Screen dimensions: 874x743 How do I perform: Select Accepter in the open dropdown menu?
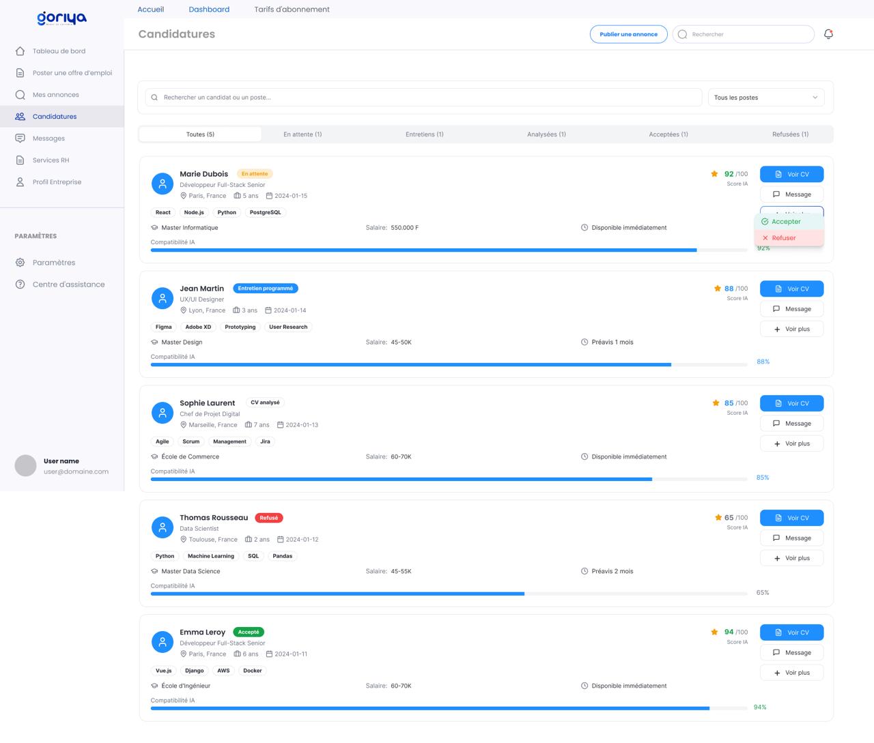tap(789, 222)
